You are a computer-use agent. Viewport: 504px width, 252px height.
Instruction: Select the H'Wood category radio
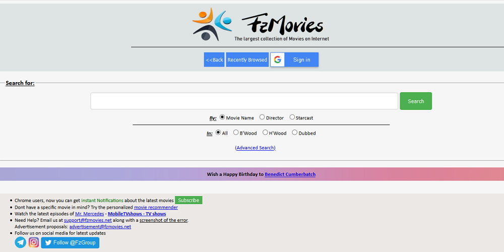[265, 133]
